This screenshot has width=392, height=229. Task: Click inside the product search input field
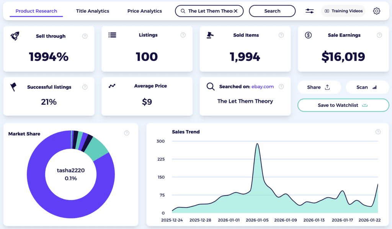pyautogui.click(x=211, y=11)
